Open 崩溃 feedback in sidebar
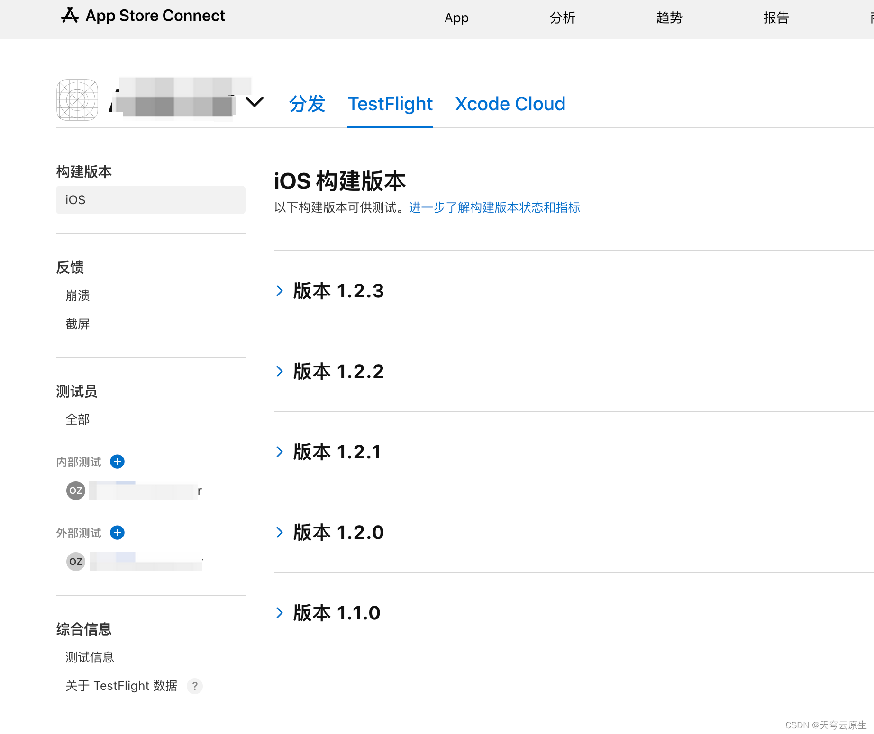 (78, 295)
